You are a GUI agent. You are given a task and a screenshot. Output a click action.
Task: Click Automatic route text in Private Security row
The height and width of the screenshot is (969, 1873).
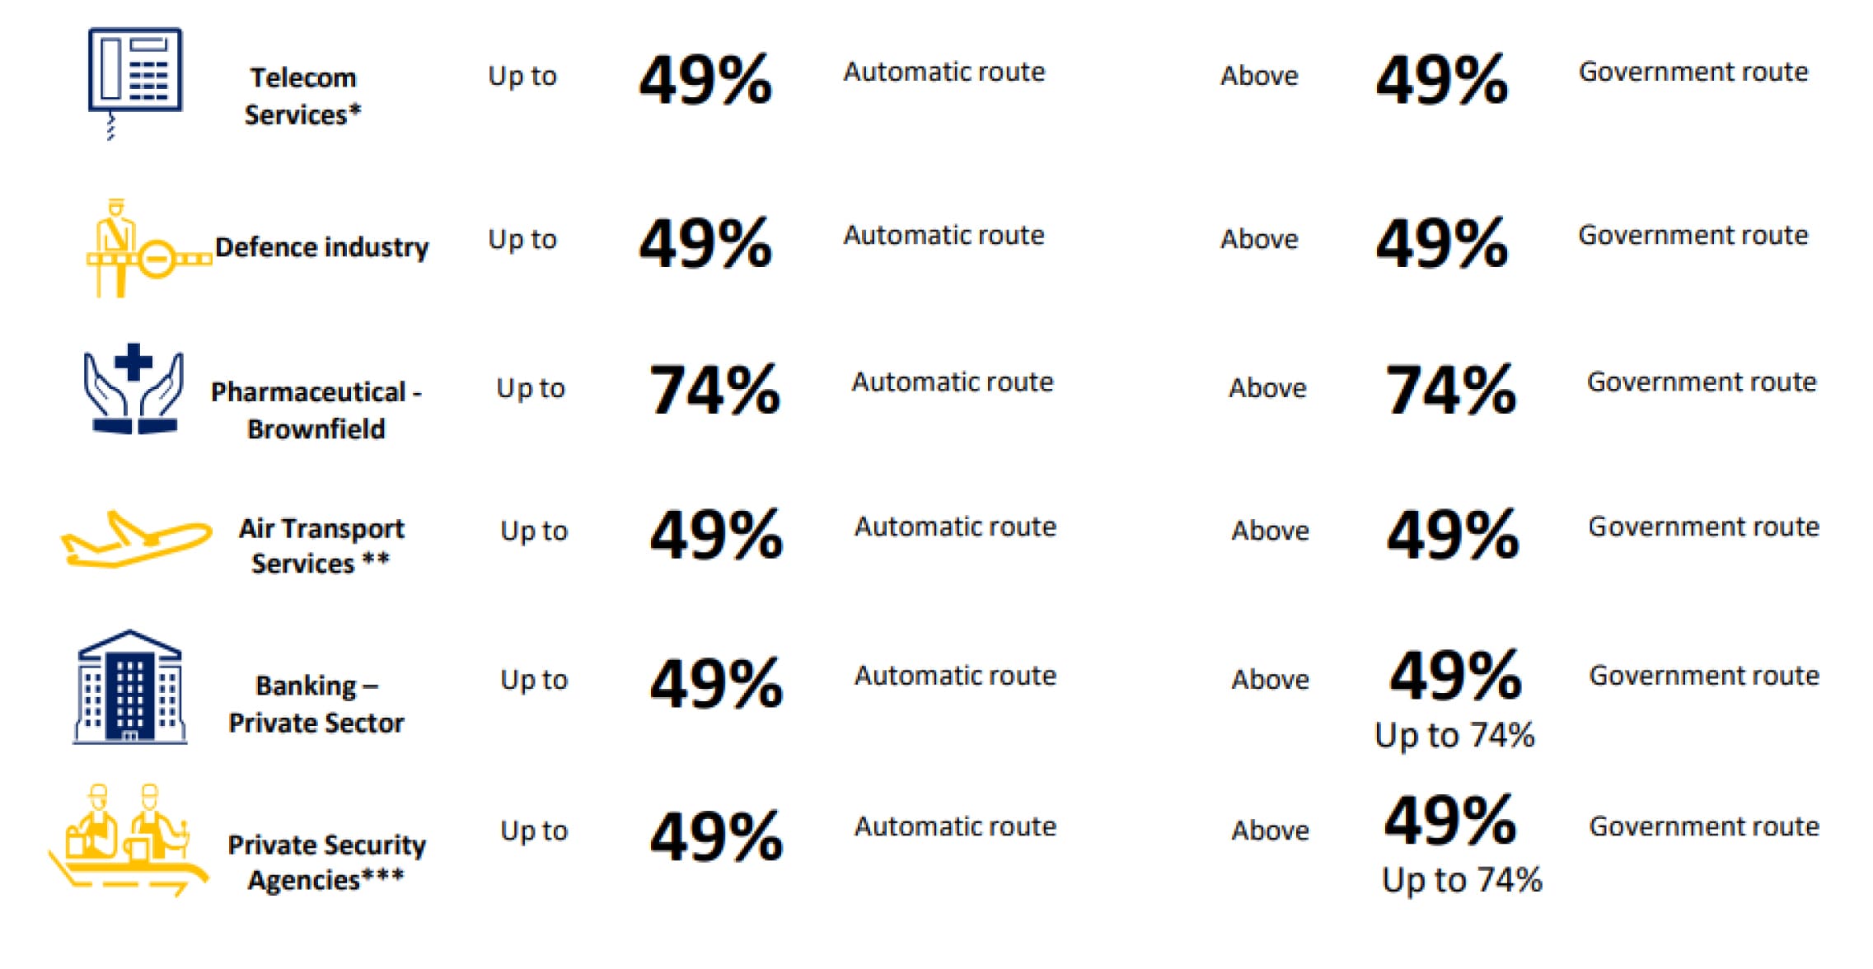coord(955,826)
